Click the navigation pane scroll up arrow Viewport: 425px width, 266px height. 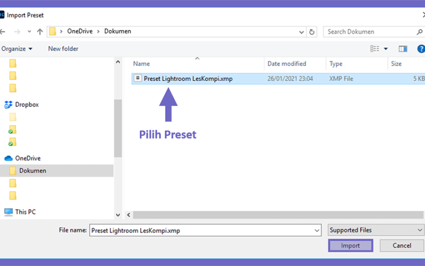point(118,62)
